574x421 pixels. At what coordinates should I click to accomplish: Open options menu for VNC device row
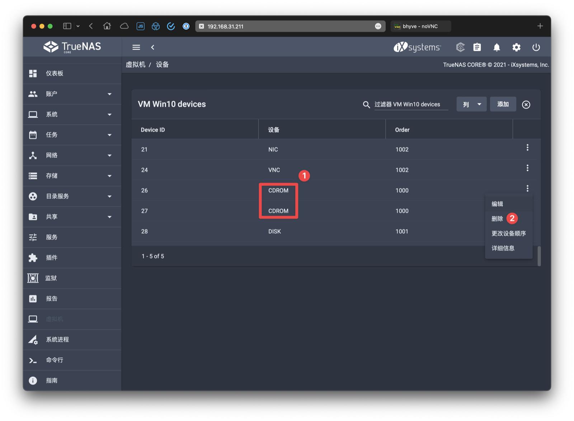click(527, 168)
